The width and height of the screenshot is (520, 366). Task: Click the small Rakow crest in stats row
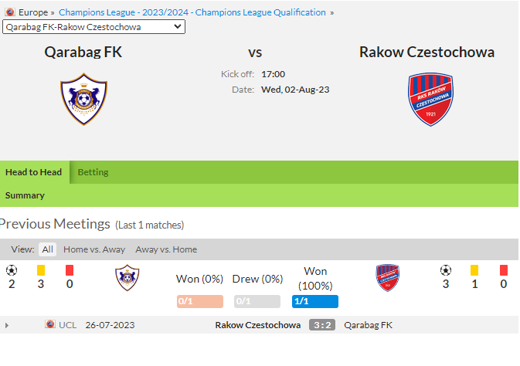point(387,278)
